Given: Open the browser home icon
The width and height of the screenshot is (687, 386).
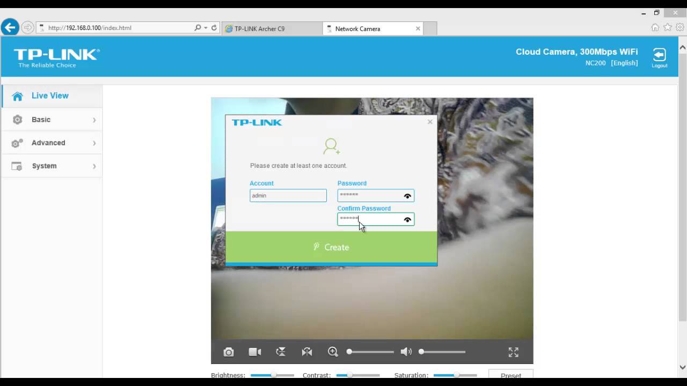Looking at the screenshot, I should 655,27.
